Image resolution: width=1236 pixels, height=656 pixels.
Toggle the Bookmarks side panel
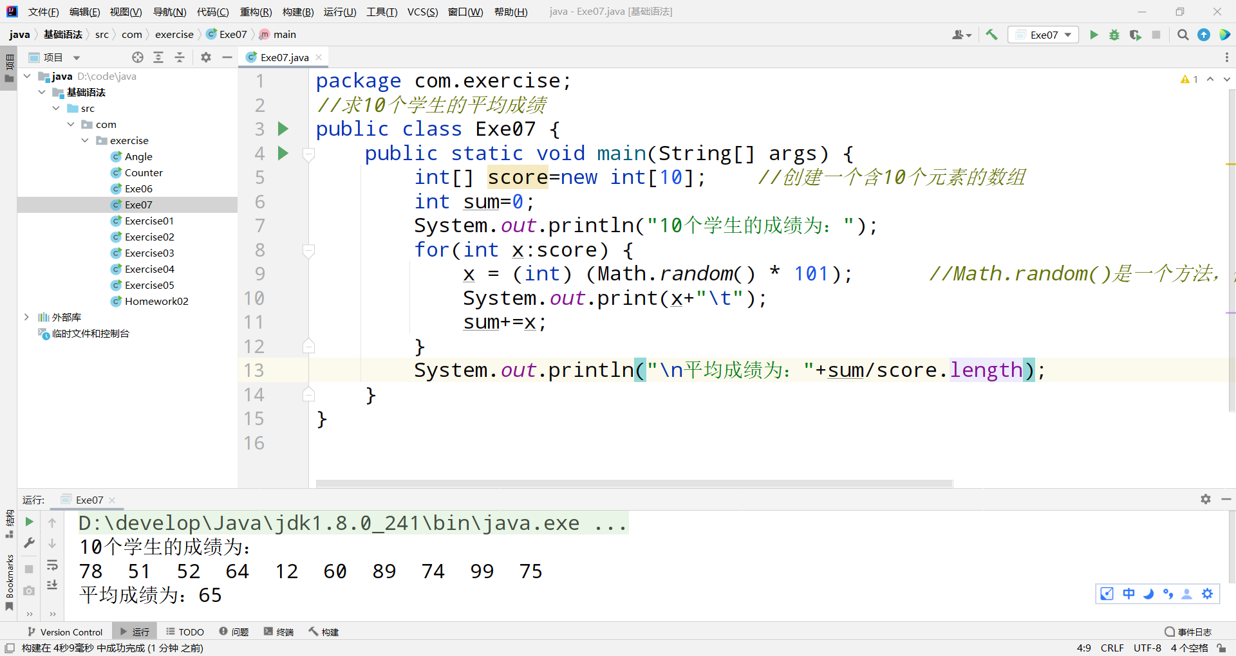coord(9,582)
